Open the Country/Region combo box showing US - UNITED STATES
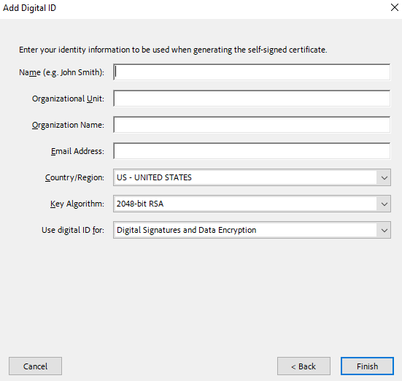Screen dimensions: 402x381 pyautogui.click(x=252, y=177)
